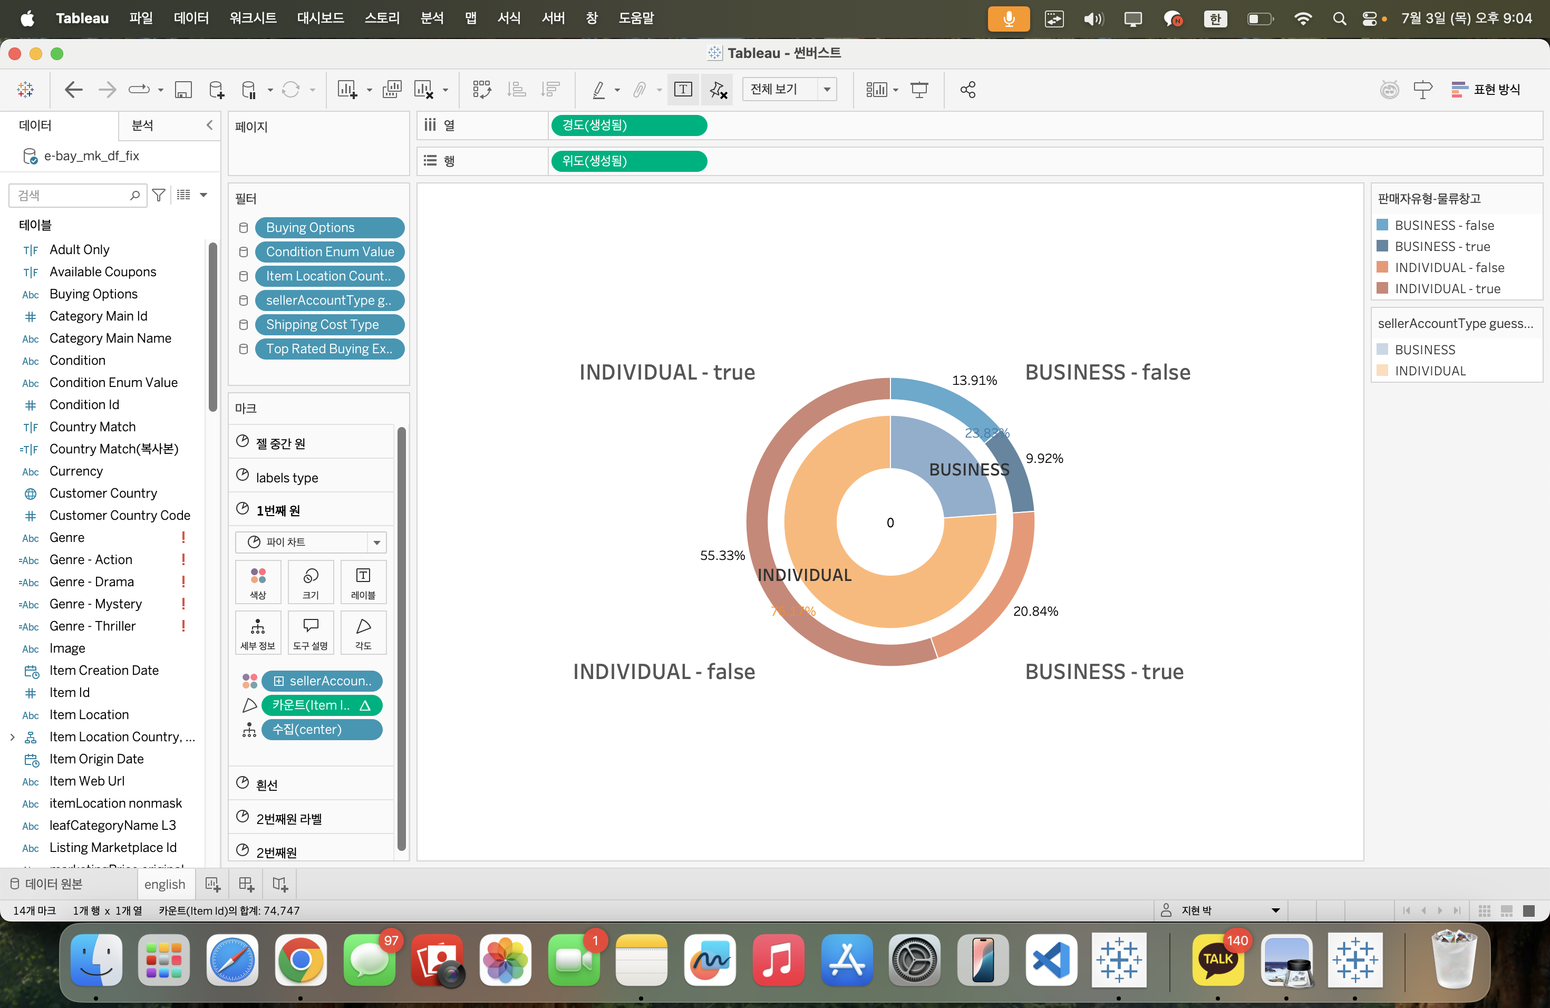Switch to the 분석 pane tab

pyautogui.click(x=143, y=125)
